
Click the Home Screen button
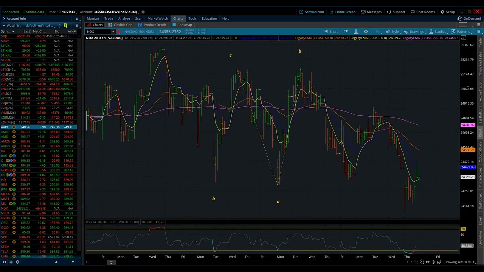(x=342, y=12)
